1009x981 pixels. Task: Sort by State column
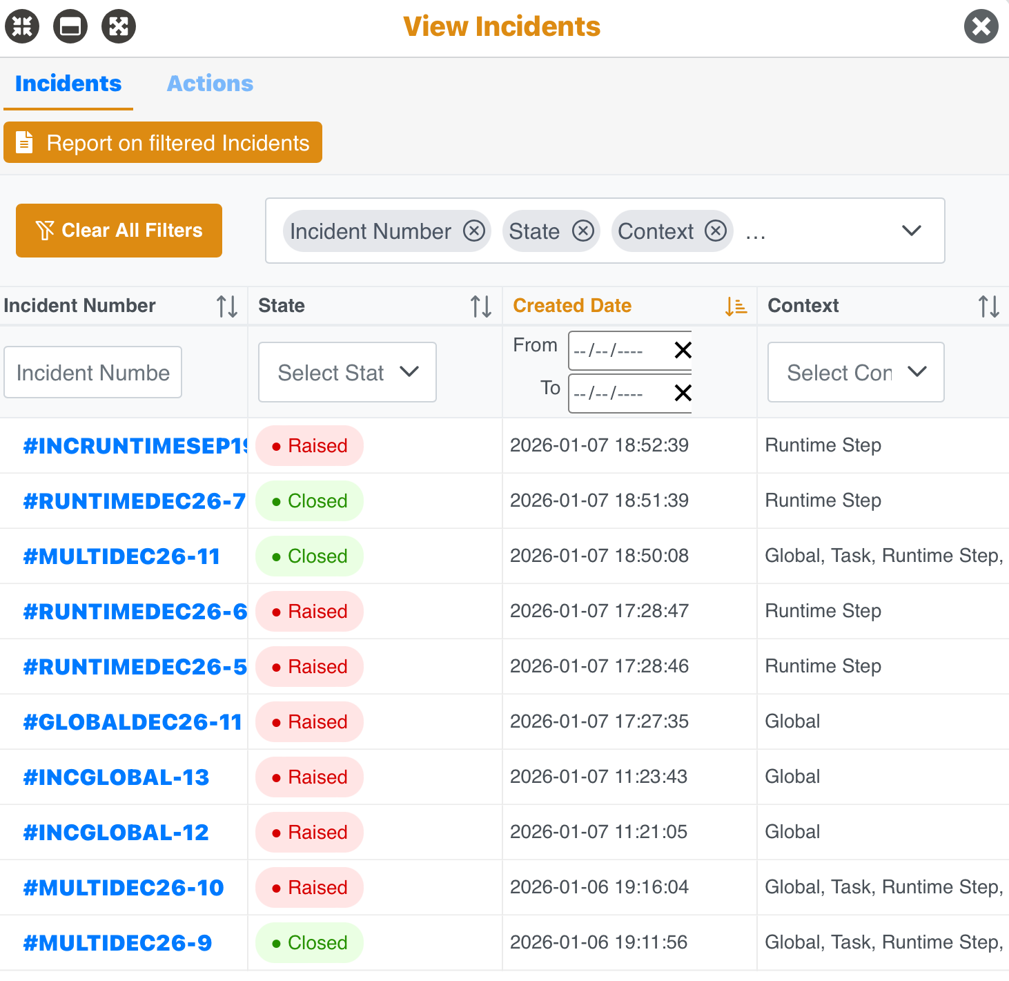tap(481, 306)
